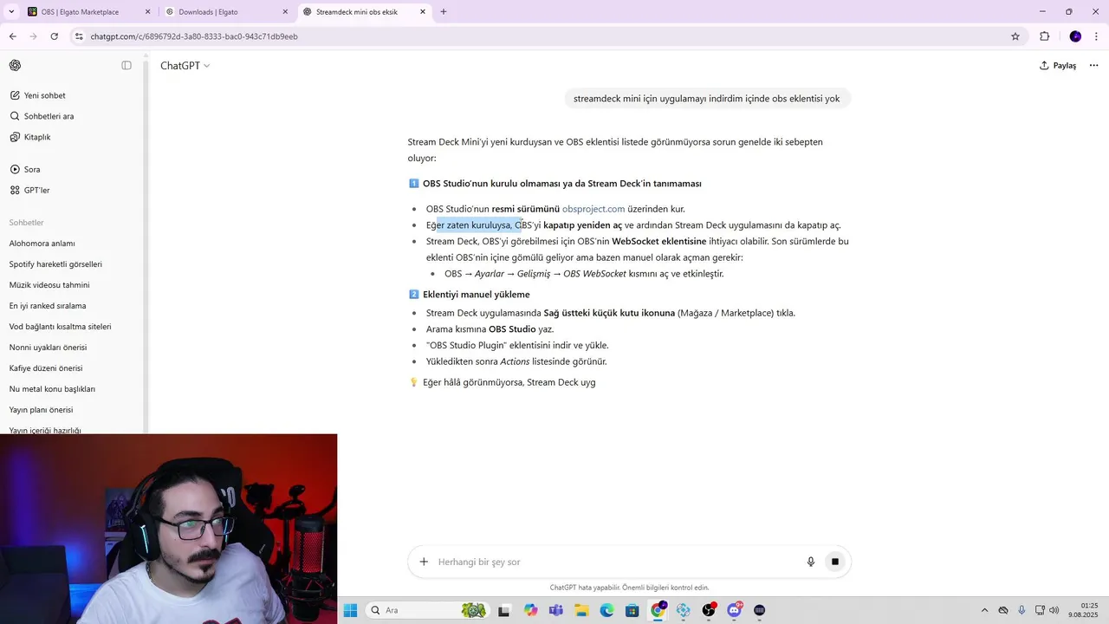The image size is (1109, 624).
Task: Open Microsoft Store from the taskbar
Action: pyautogui.click(x=632, y=610)
